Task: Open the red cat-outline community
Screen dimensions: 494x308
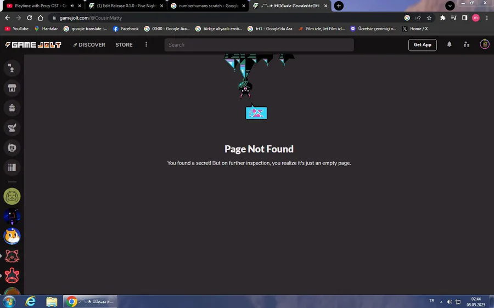Action: coord(12,256)
